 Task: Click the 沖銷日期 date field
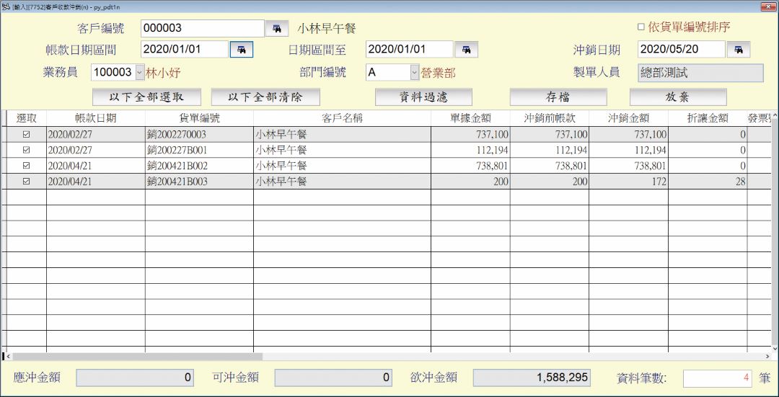click(x=682, y=50)
